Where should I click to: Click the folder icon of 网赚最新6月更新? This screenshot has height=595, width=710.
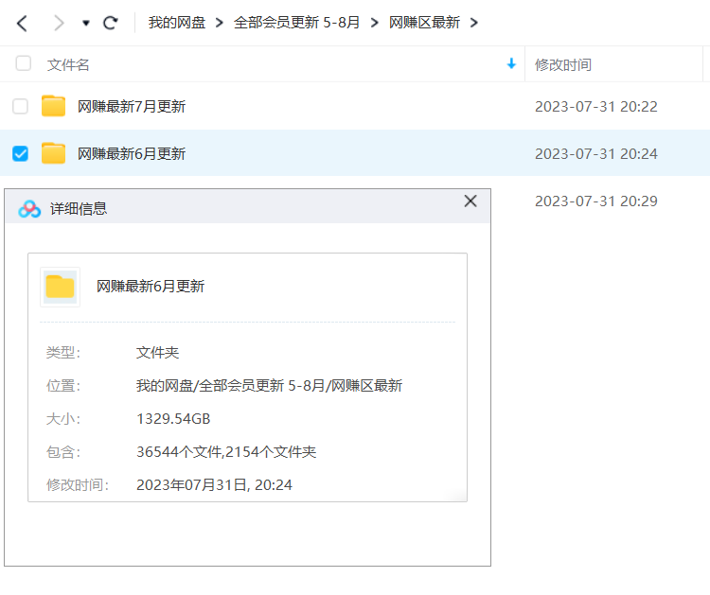point(54,153)
